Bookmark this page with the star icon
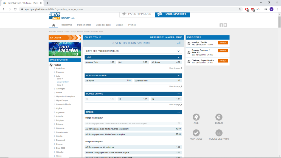Screen dimensions: 281x158 pos(240,9)
